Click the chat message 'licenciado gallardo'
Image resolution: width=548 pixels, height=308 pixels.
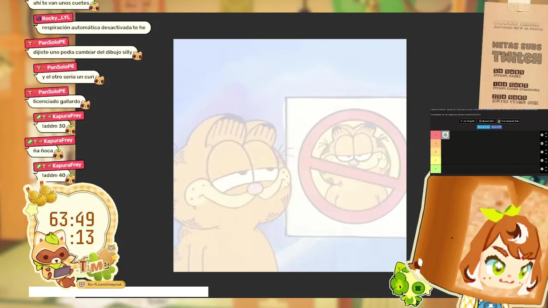tap(57, 101)
